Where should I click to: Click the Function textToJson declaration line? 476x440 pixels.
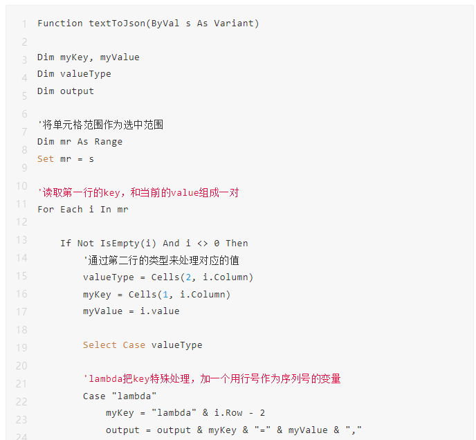coord(148,24)
